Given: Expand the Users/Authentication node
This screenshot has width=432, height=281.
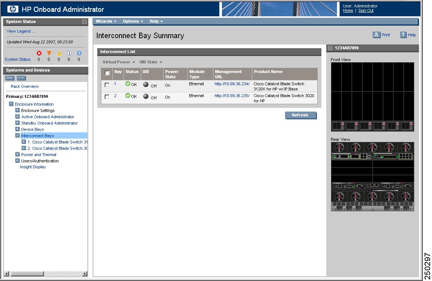Looking at the screenshot, I should pos(17,161).
